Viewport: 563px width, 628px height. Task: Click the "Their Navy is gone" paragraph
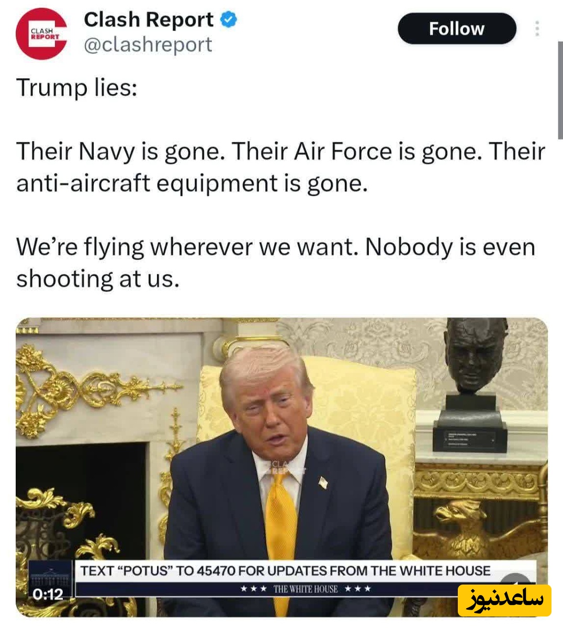click(x=281, y=167)
